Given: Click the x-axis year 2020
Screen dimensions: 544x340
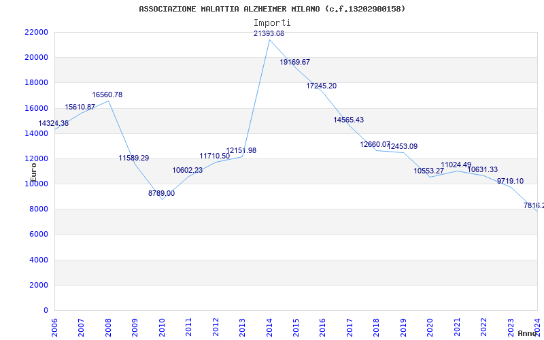Looking at the screenshot, I should (430, 326).
